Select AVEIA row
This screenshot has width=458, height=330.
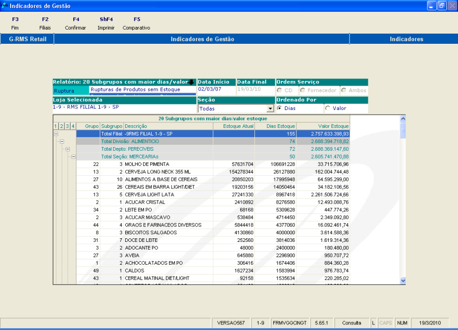pyautogui.click(x=213, y=256)
